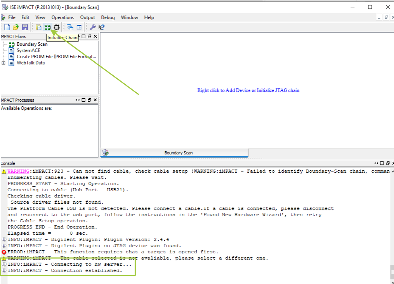Open the Window menu
The width and height of the screenshot is (394, 284).
click(x=129, y=17)
